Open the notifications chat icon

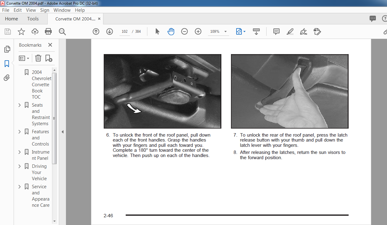click(x=373, y=19)
